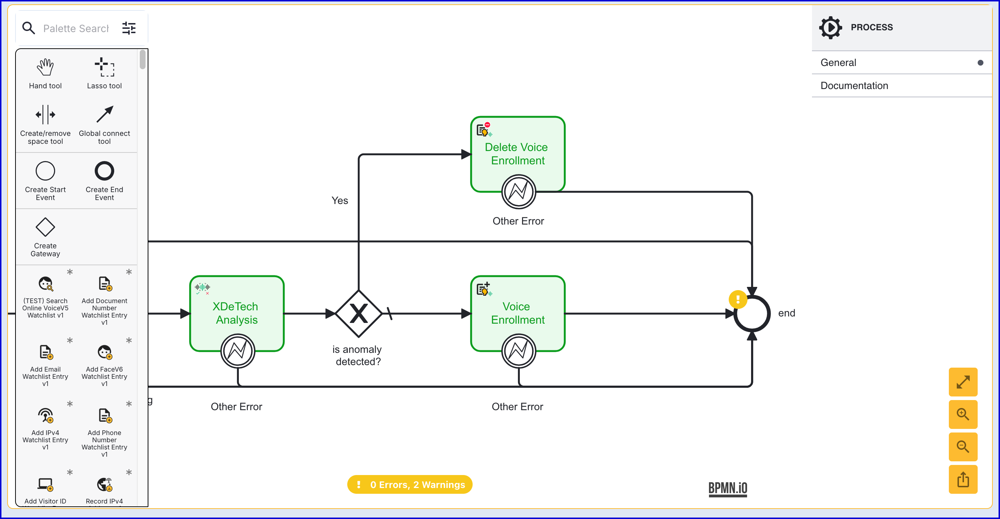Screen dimensions: 1000x519
Task: Select Create Start Event shape
Action: pos(45,181)
